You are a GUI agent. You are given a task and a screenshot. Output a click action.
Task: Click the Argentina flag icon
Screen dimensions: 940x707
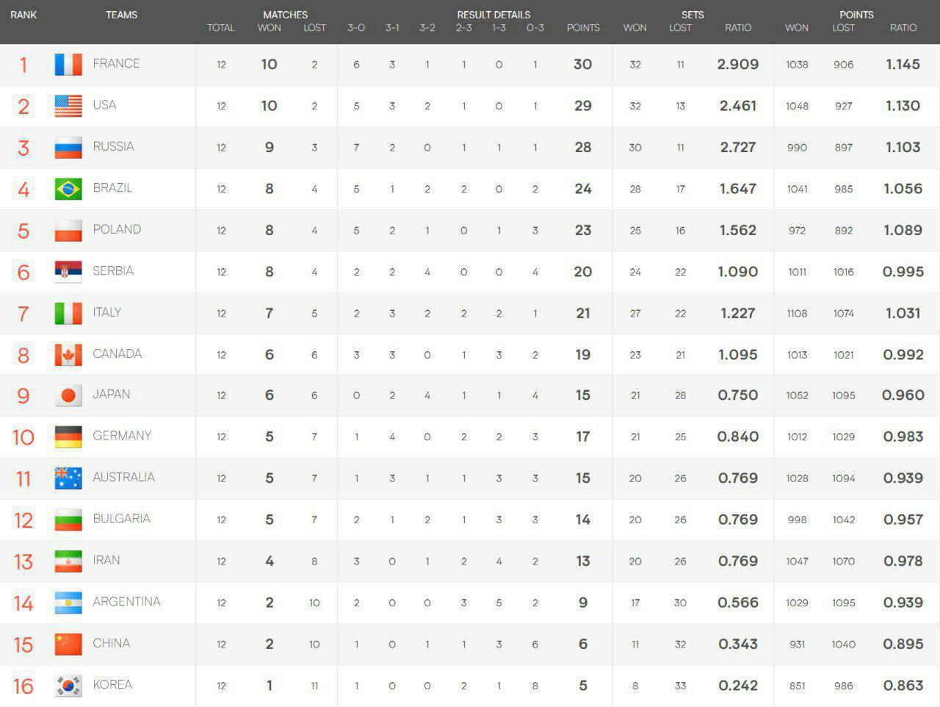tap(68, 603)
